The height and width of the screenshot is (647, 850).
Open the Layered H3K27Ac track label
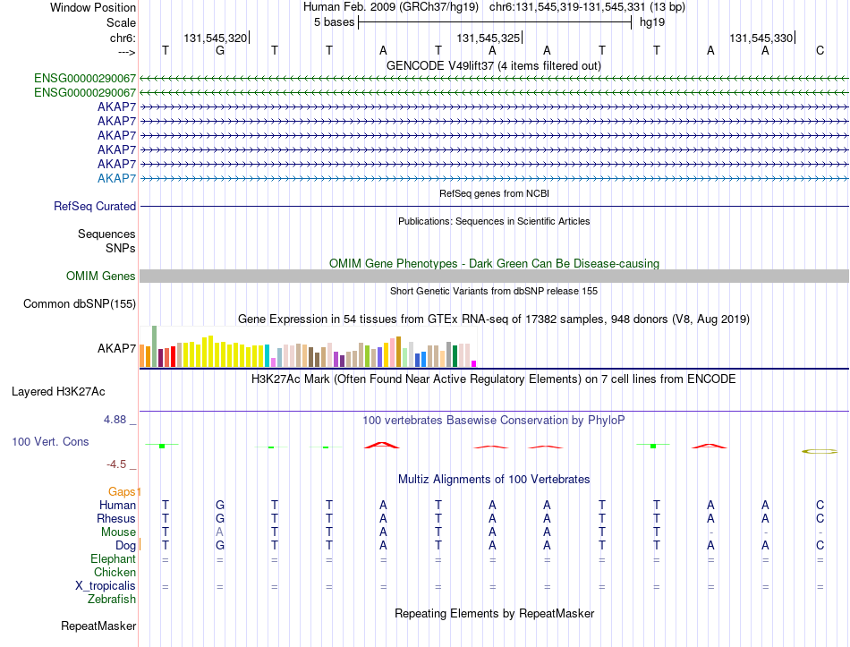(58, 392)
